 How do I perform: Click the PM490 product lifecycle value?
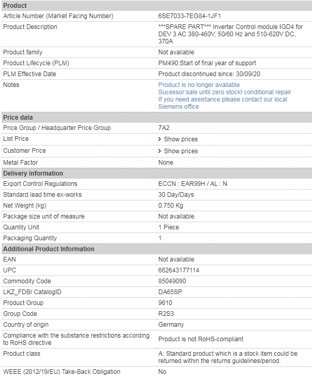tap(207, 63)
